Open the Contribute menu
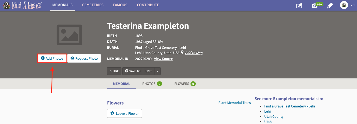The image size is (357, 124). [x=148, y=5]
